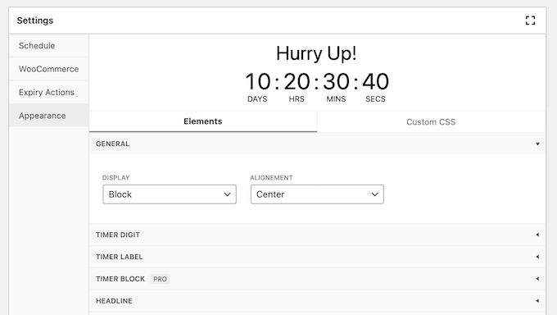557x315 pixels.
Task: Go to the Expiry Actions tab
Action: coord(48,92)
